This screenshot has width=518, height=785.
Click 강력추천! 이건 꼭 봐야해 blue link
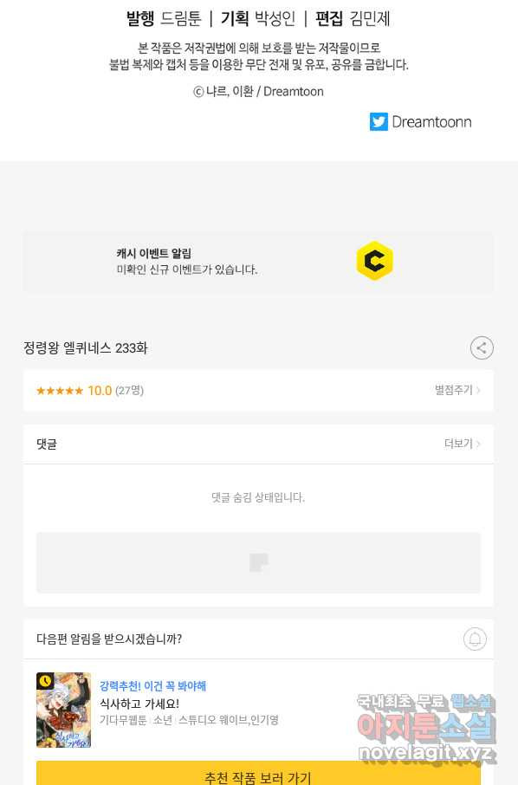tap(152, 686)
